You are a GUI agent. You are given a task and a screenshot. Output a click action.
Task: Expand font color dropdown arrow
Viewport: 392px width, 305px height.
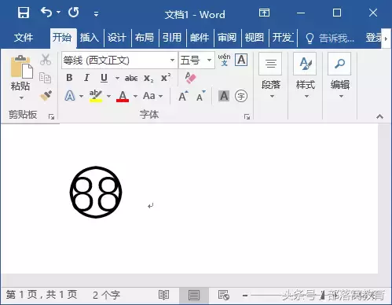point(135,96)
